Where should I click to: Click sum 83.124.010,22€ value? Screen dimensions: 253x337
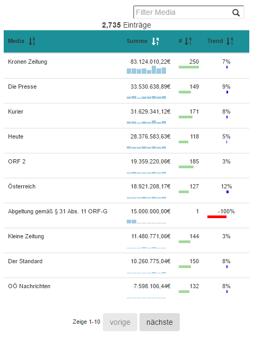tap(150, 62)
